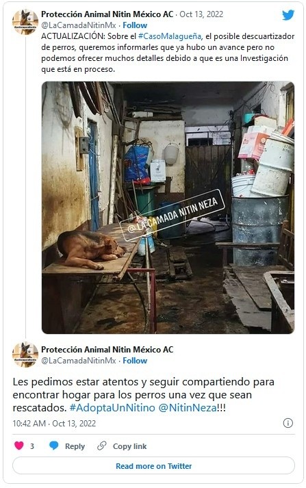Screen dimensions: 306x488
Task: Open the #AdoptaUnNitino hashtag
Action: [112, 408]
